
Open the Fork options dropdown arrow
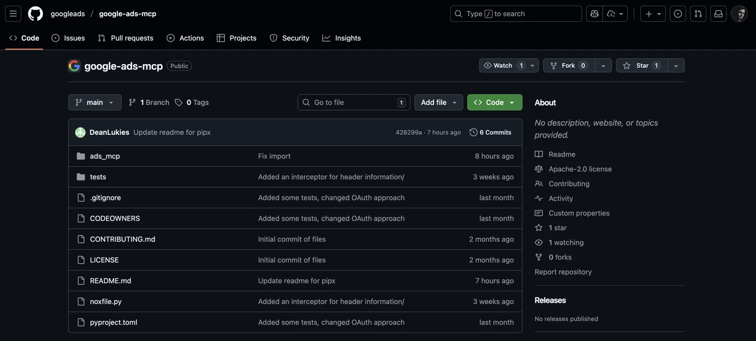pos(603,65)
